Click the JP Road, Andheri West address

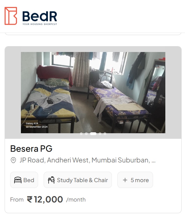[88, 160]
